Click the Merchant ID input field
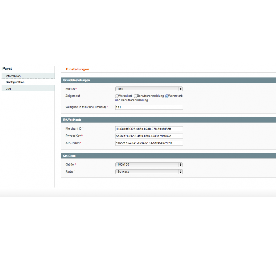 149,129
